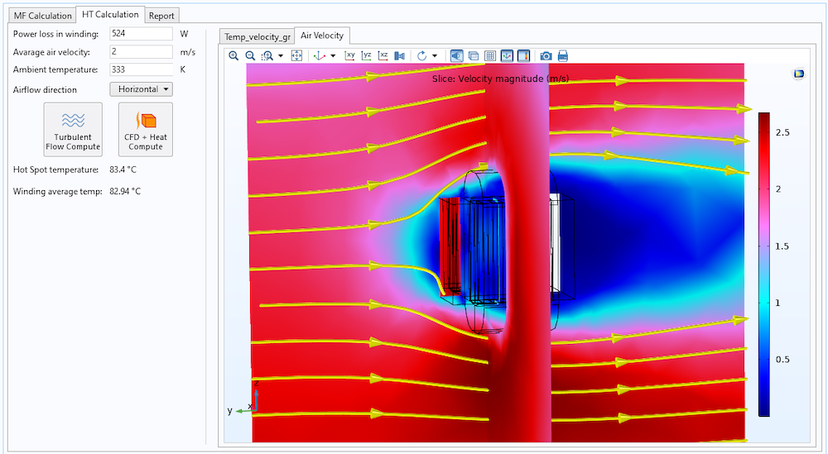Switch to the XZ plane view
Screen dimensions: 828x454
tap(383, 55)
